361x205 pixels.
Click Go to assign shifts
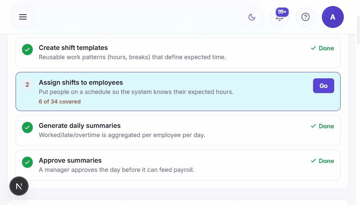click(323, 86)
